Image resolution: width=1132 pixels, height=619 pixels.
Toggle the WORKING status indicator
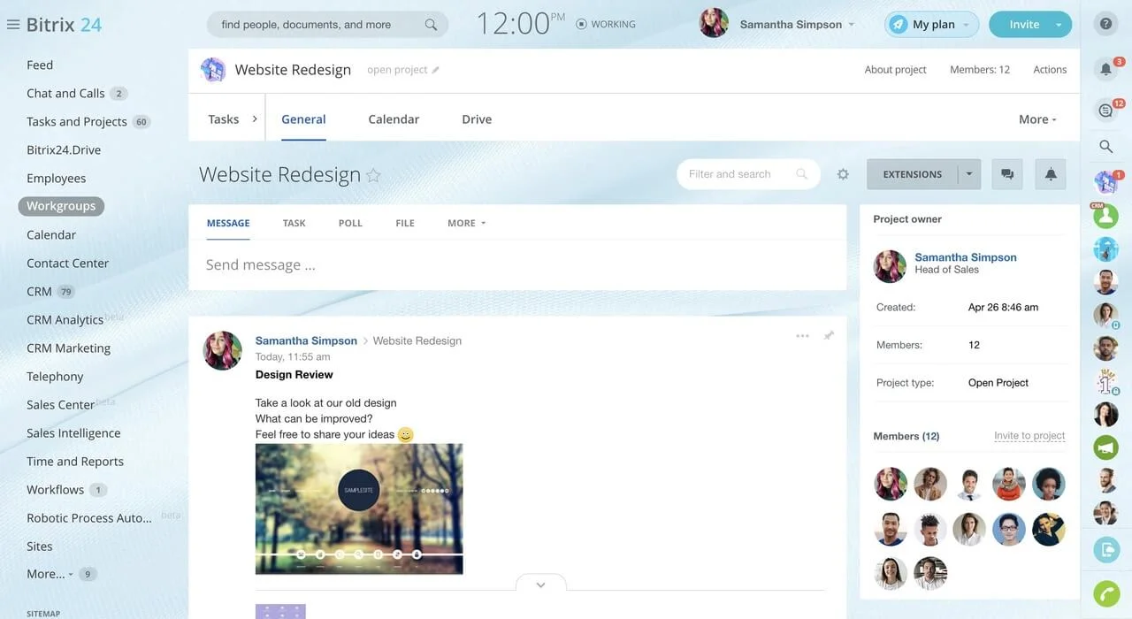(x=606, y=25)
